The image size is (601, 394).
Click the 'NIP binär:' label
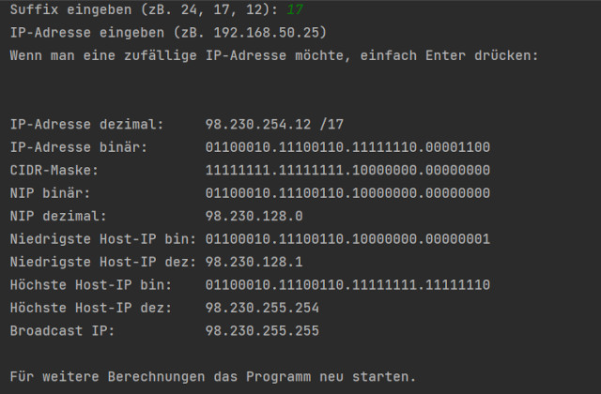tap(51, 193)
